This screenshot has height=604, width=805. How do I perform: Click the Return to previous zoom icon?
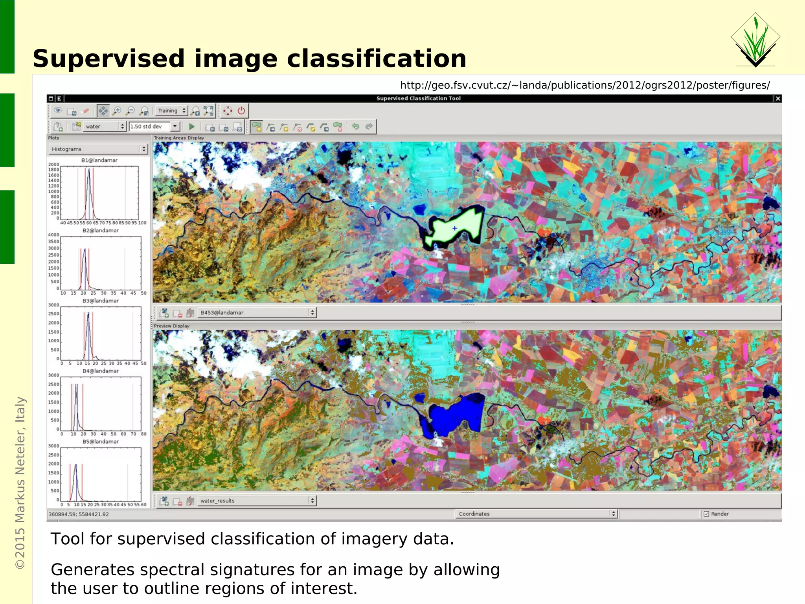pyautogui.click(x=195, y=111)
